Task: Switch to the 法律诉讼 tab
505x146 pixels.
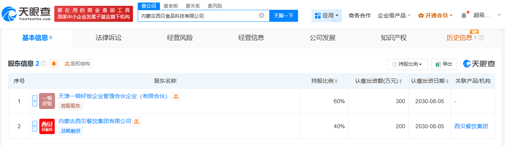Action: 108,38
